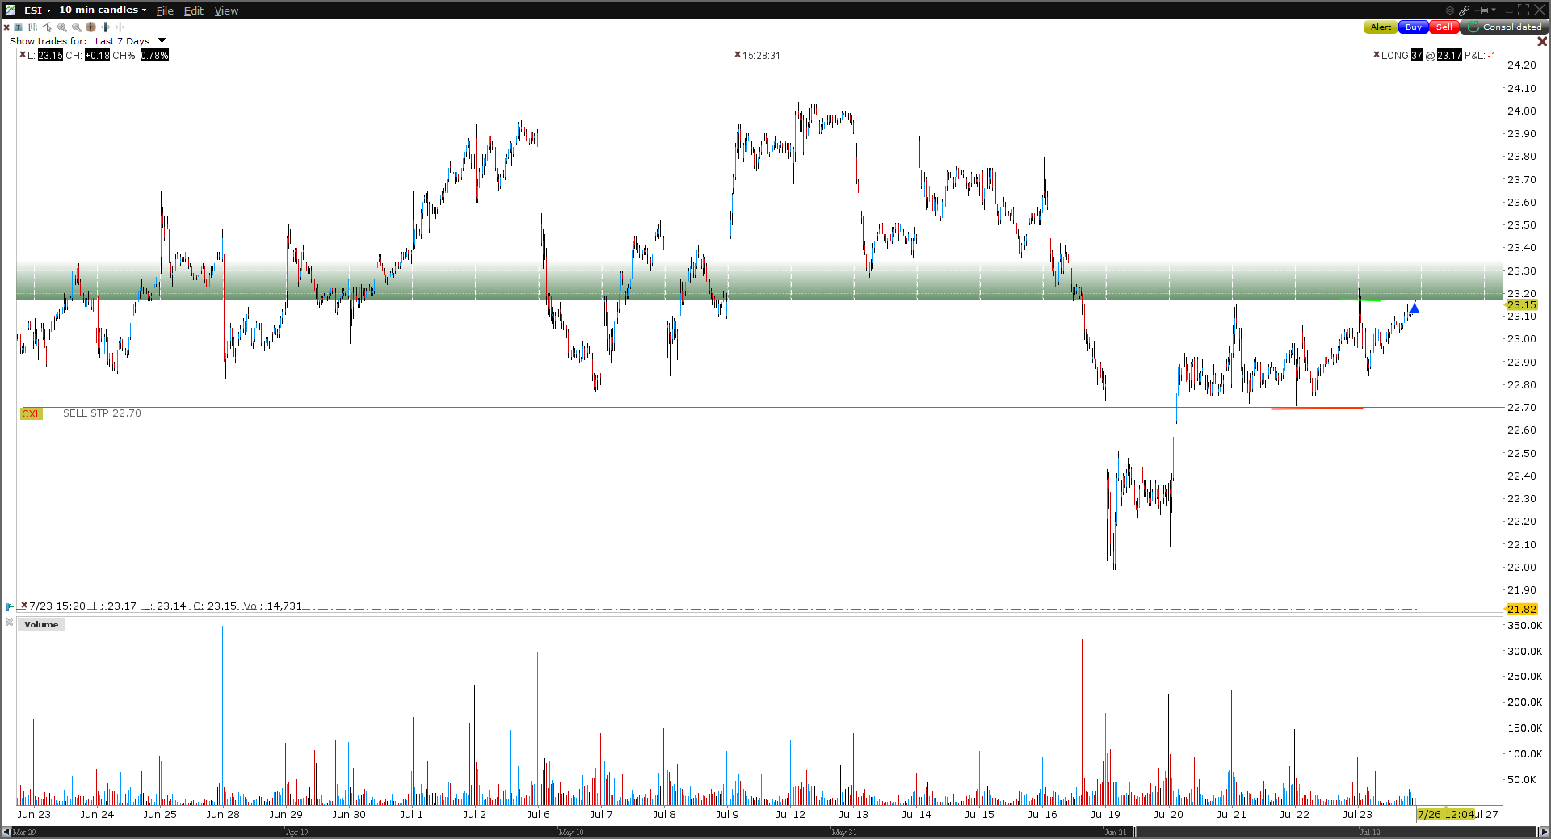Viewport: 1551px width, 839px height.
Task: Click the blue up-arrow trade marker
Action: pyautogui.click(x=1414, y=308)
